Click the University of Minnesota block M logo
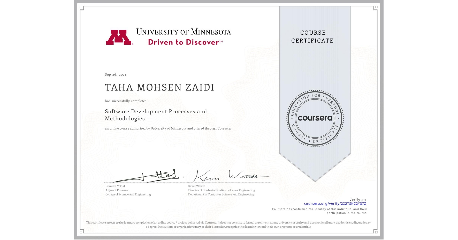 point(120,37)
